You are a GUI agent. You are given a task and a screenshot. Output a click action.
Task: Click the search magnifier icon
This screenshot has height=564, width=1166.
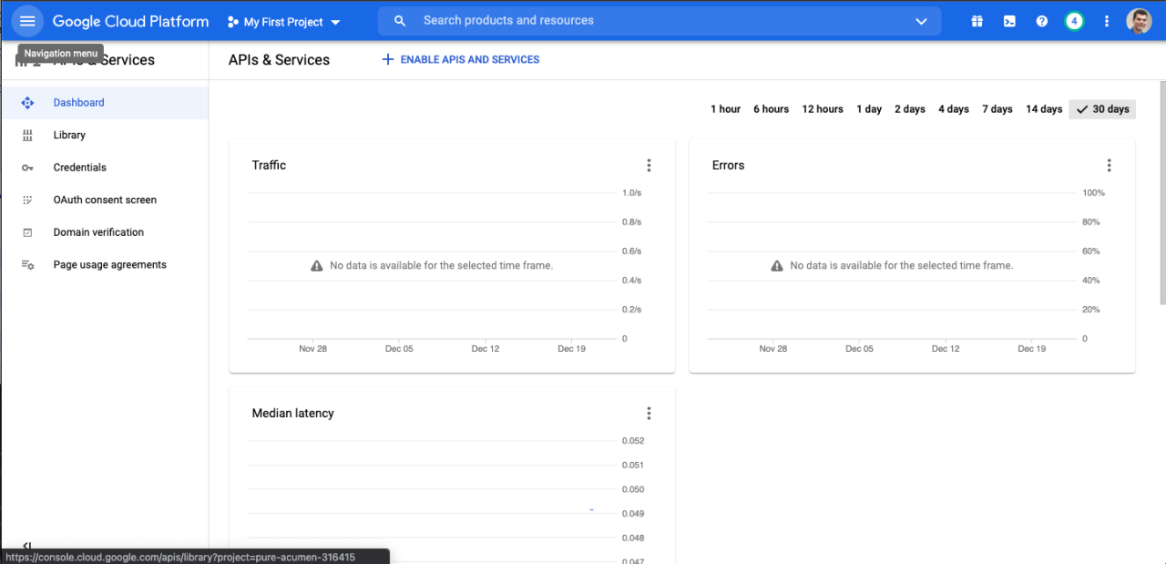[x=400, y=21]
